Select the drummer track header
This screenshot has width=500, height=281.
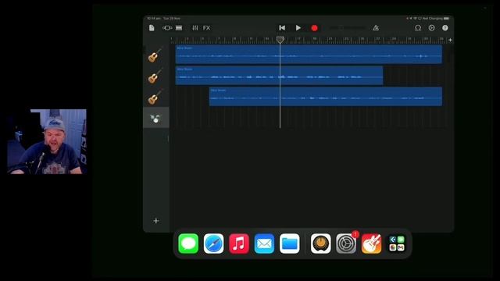[x=156, y=118]
